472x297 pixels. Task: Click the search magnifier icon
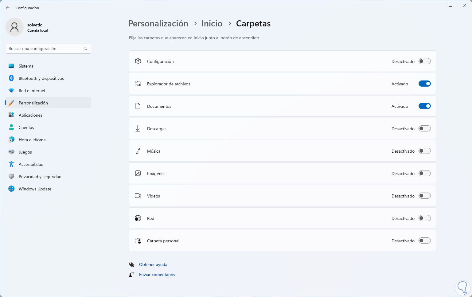[85, 49]
